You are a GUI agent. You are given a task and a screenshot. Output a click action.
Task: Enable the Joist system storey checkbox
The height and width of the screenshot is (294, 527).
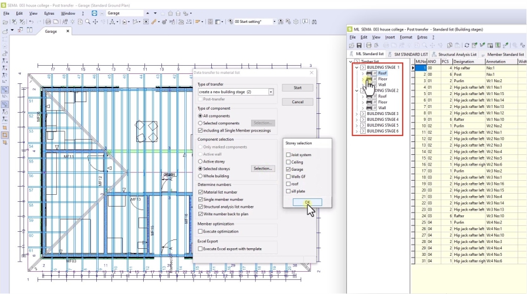288,155
